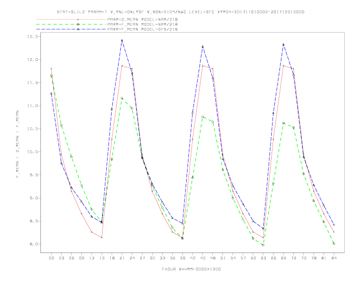Click the x-axis title FHOUR VHHMM:0000>1200
The width and height of the screenshot is (364, 281).
coord(191,269)
